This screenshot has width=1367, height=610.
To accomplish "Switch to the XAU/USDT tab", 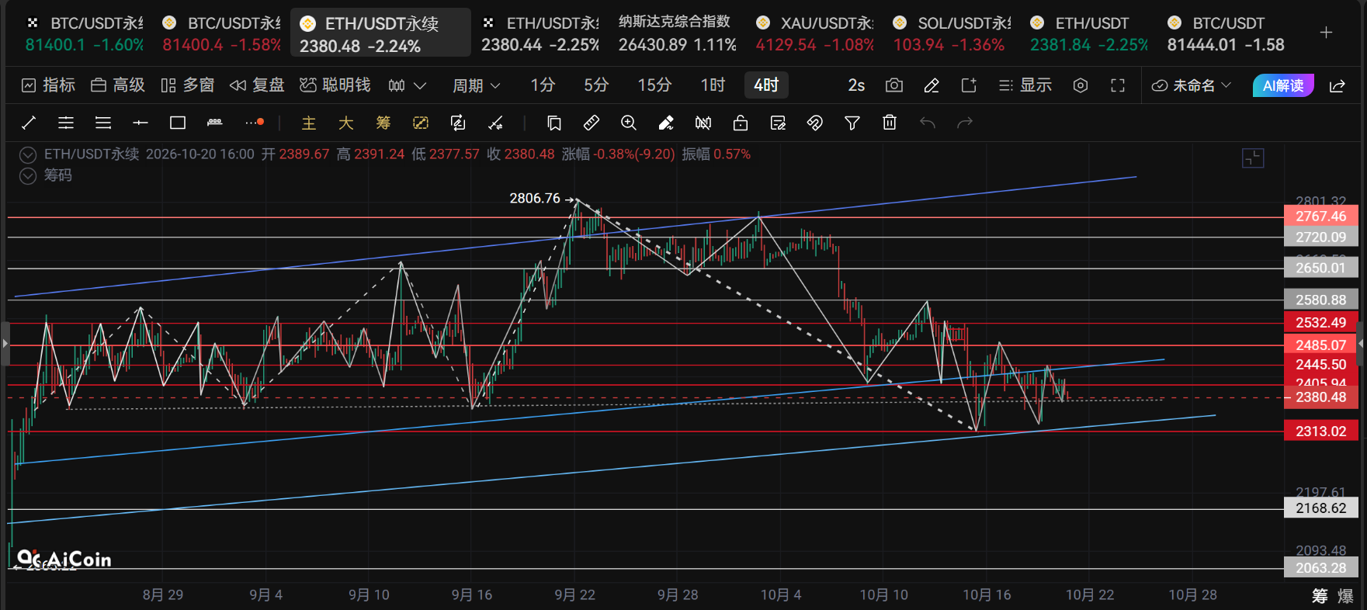I will tap(815, 33).
